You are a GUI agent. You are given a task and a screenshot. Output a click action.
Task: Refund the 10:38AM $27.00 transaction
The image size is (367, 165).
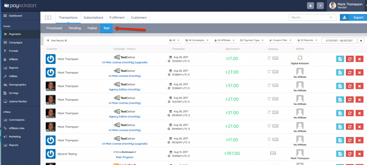pyautogui.click(x=350, y=73)
